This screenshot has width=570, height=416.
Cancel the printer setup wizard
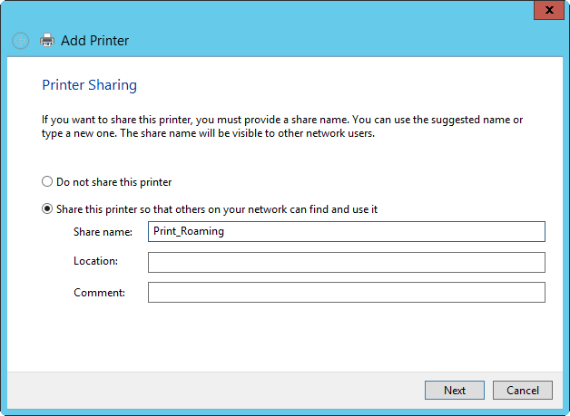(x=522, y=391)
